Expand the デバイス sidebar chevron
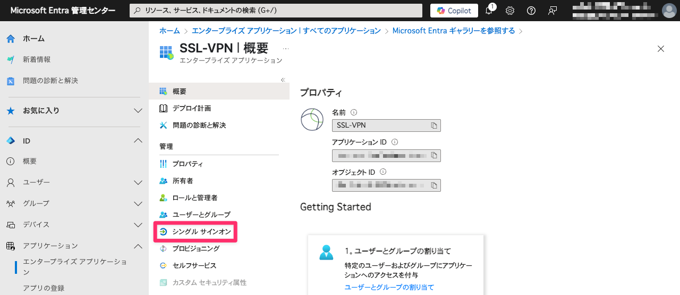Screen dimensions: 680x295 (138, 225)
